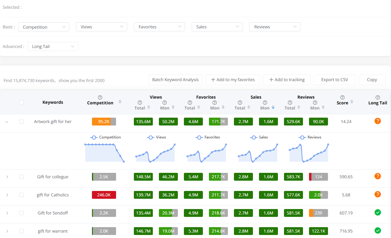The image size is (391, 238).
Task: Sort by Reviews Mon arrows
Action: 323,107
